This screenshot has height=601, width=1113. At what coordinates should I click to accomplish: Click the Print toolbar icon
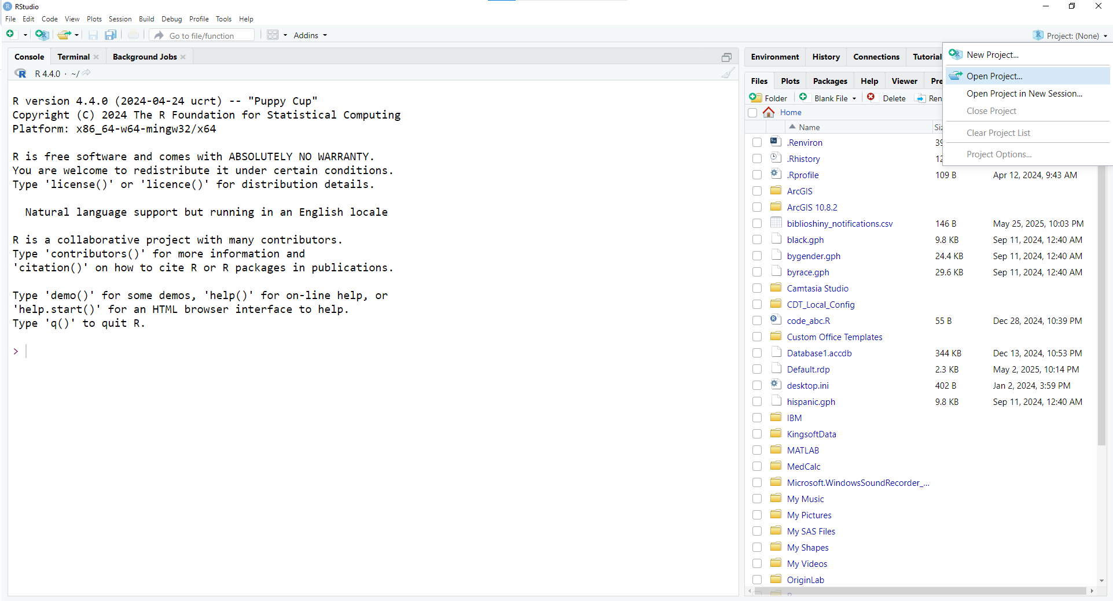point(133,35)
